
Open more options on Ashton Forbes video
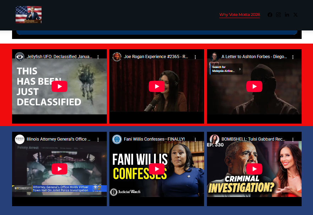[x=293, y=57]
